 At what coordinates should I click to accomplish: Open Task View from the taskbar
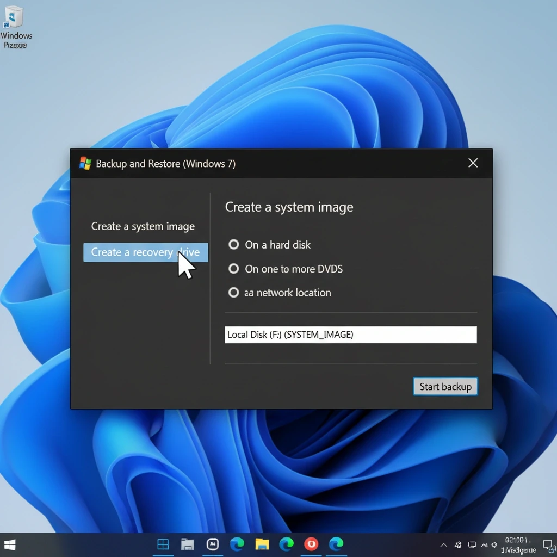coord(163,544)
